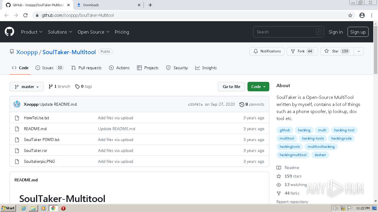Open the master branch selector
Image resolution: width=378 pixels, height=212 pixels.
(27, 87)
